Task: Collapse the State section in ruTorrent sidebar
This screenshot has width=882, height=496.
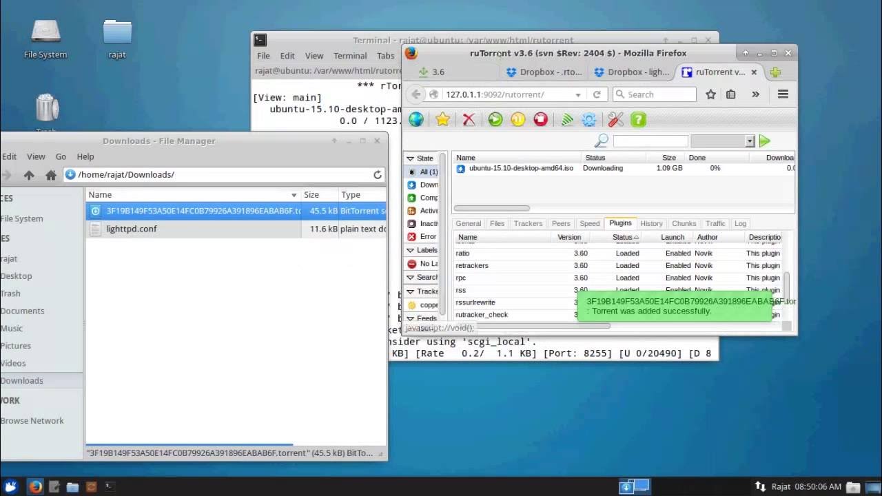Action: [x=410, y=158]
